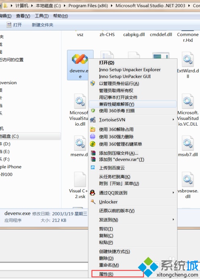Select 兼容性疑难解答(Y)
Screen dimensions: 200x279
point(132,104)
